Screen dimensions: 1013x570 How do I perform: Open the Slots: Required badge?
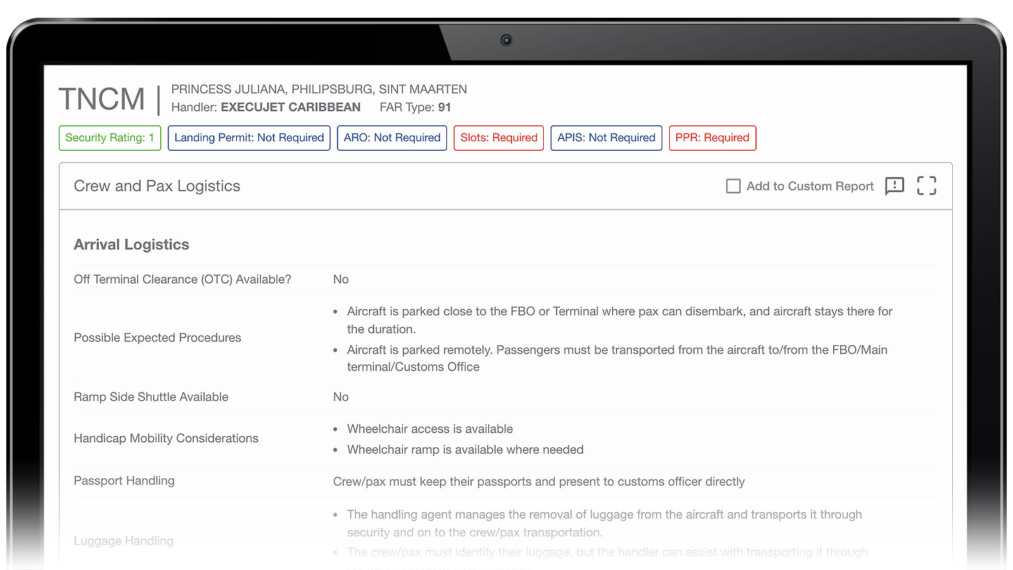tap(498, 138)
